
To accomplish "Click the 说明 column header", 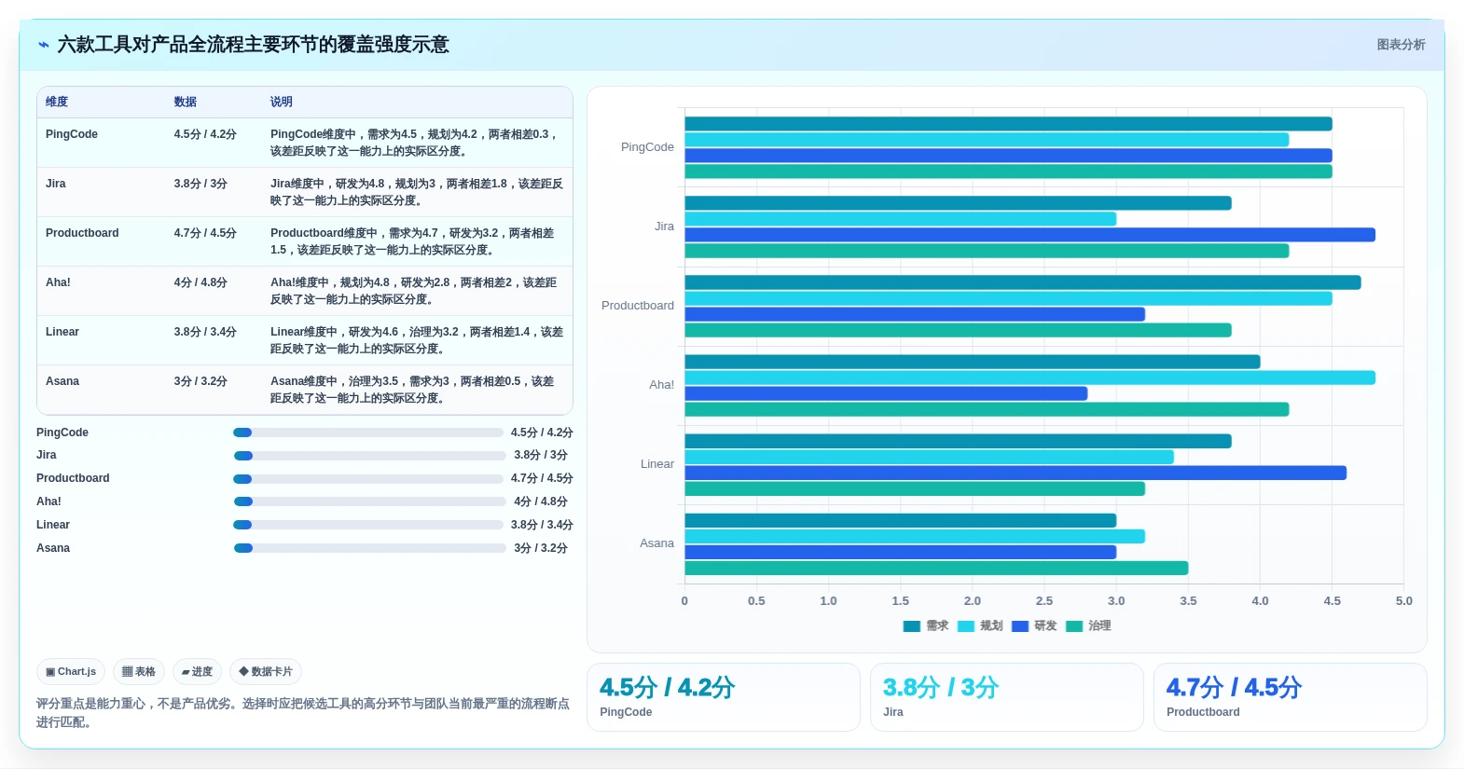I will pos(282,102).
